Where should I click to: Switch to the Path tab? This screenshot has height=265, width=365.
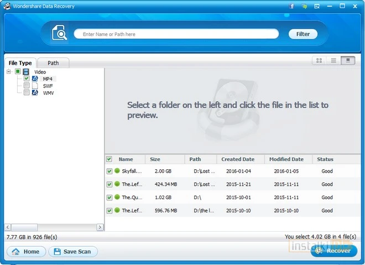pyautogui.click(x=53, y=63)
